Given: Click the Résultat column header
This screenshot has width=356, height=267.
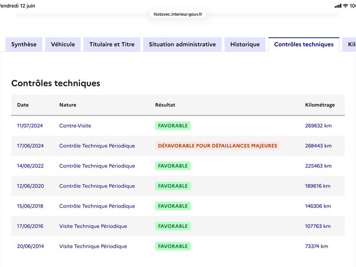Looking at the screenshot, I should [x=165, y=105].
